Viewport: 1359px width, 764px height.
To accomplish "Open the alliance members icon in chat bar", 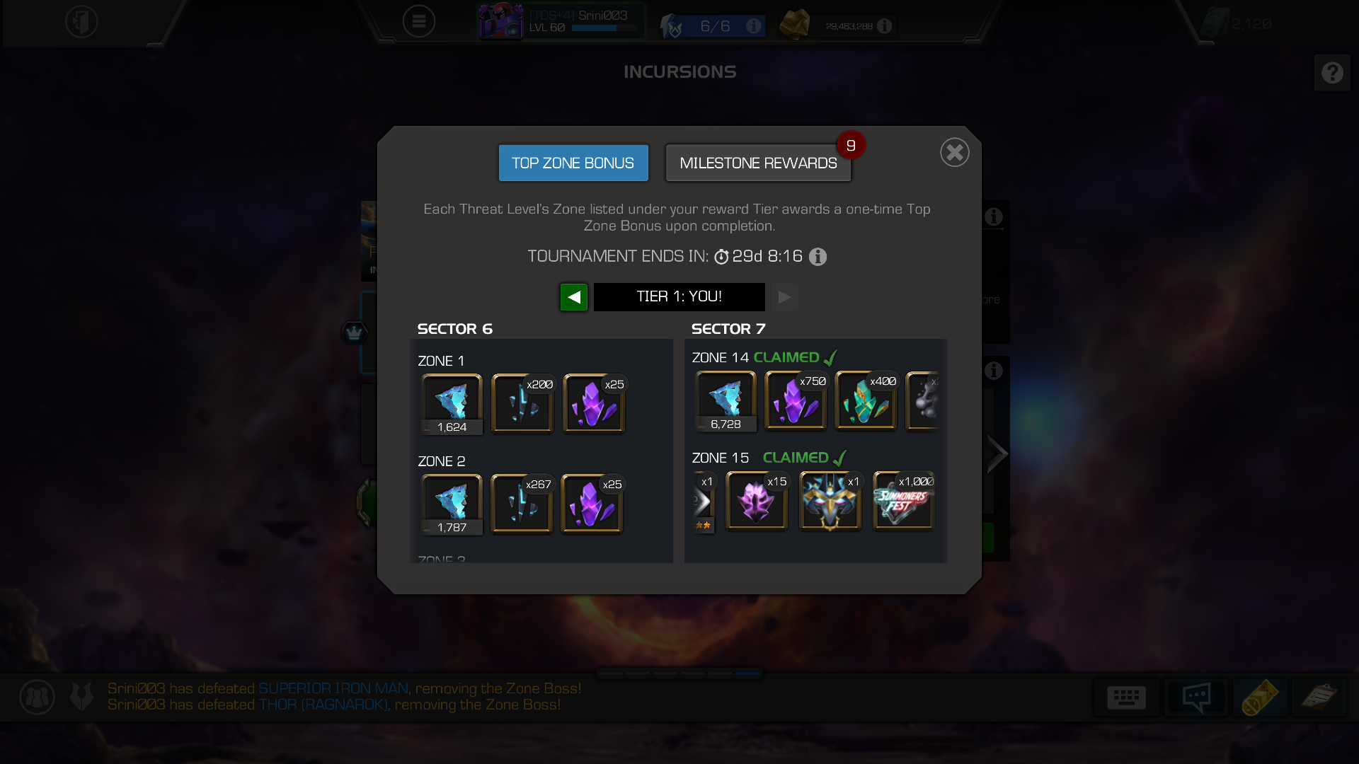I will tap(37, 698).
